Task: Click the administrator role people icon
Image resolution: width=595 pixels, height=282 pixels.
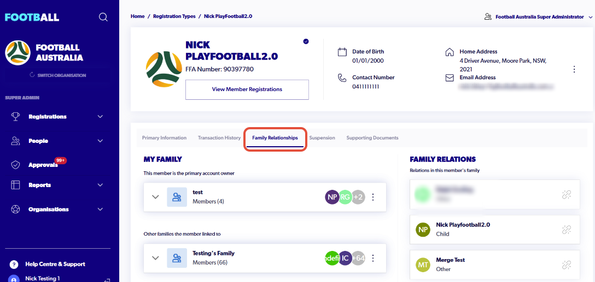Action: [x=488, y=17]
